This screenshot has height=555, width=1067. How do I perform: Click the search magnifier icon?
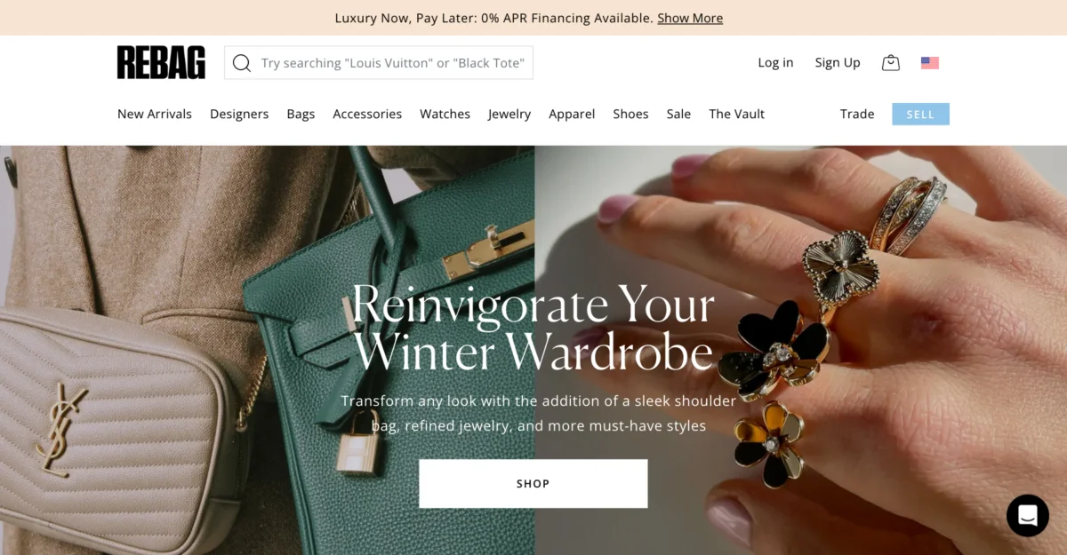tap(241, 63)
